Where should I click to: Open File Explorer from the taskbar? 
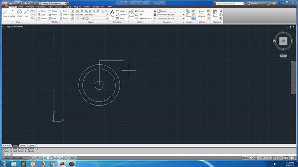(14, 164)
